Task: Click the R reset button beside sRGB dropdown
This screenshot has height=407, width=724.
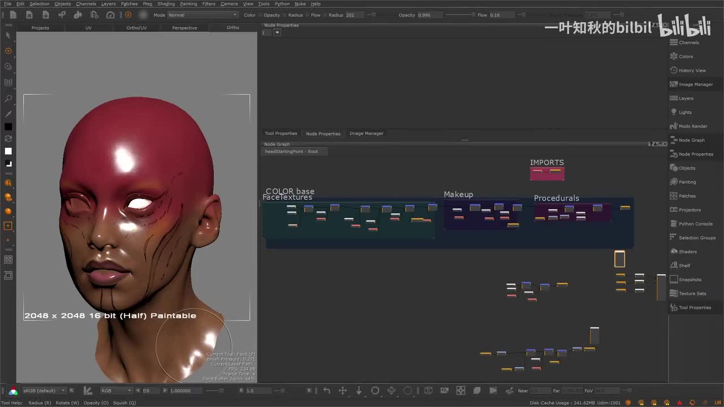Action: click(x=71, y=391)
